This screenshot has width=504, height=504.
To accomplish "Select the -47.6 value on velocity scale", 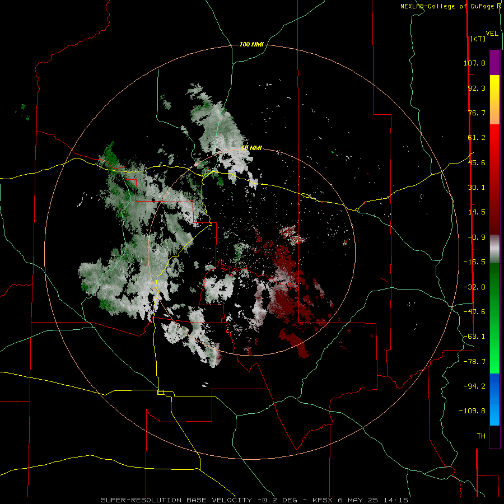I will coord(474,312).
